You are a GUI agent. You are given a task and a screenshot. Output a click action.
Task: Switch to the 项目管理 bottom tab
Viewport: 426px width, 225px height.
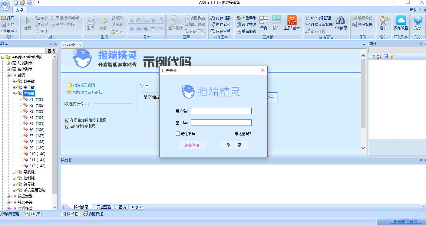[x=10, y=214]
